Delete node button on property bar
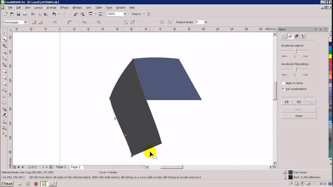Screen dimensions: 333x187 [x=40, y=22]
